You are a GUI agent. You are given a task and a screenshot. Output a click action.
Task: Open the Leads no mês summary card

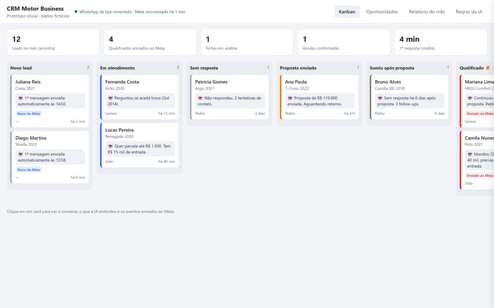click(53, 42)
